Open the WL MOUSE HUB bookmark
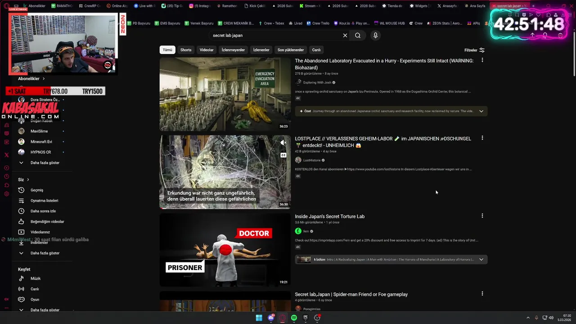This screenshot has height=324, width=576. 389,23
